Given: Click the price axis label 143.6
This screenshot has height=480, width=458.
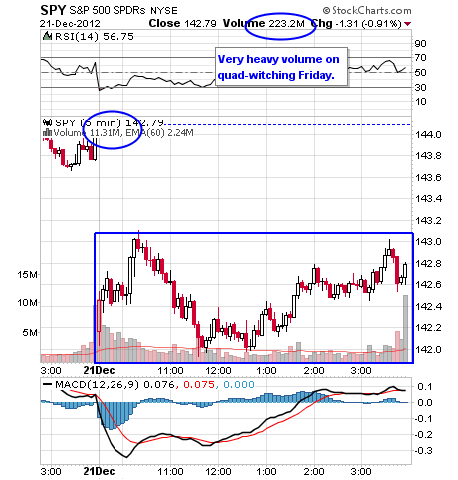Looking at the screenshot, I should (428, 178).
